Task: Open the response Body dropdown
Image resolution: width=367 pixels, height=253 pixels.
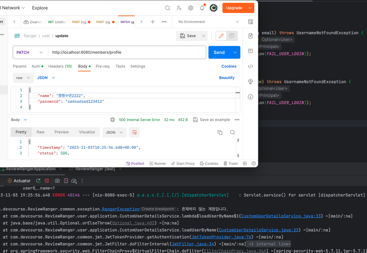Action: coord(19,120)
